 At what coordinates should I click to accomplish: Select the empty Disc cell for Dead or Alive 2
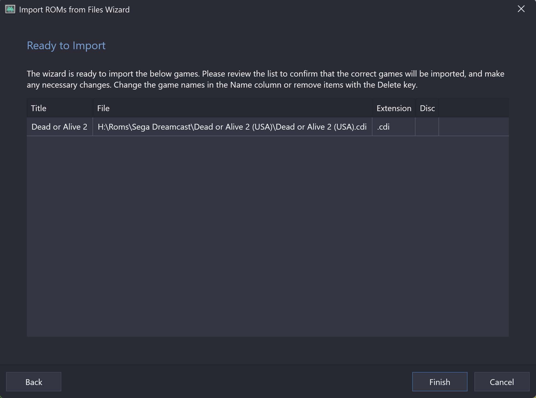(427, 127)
